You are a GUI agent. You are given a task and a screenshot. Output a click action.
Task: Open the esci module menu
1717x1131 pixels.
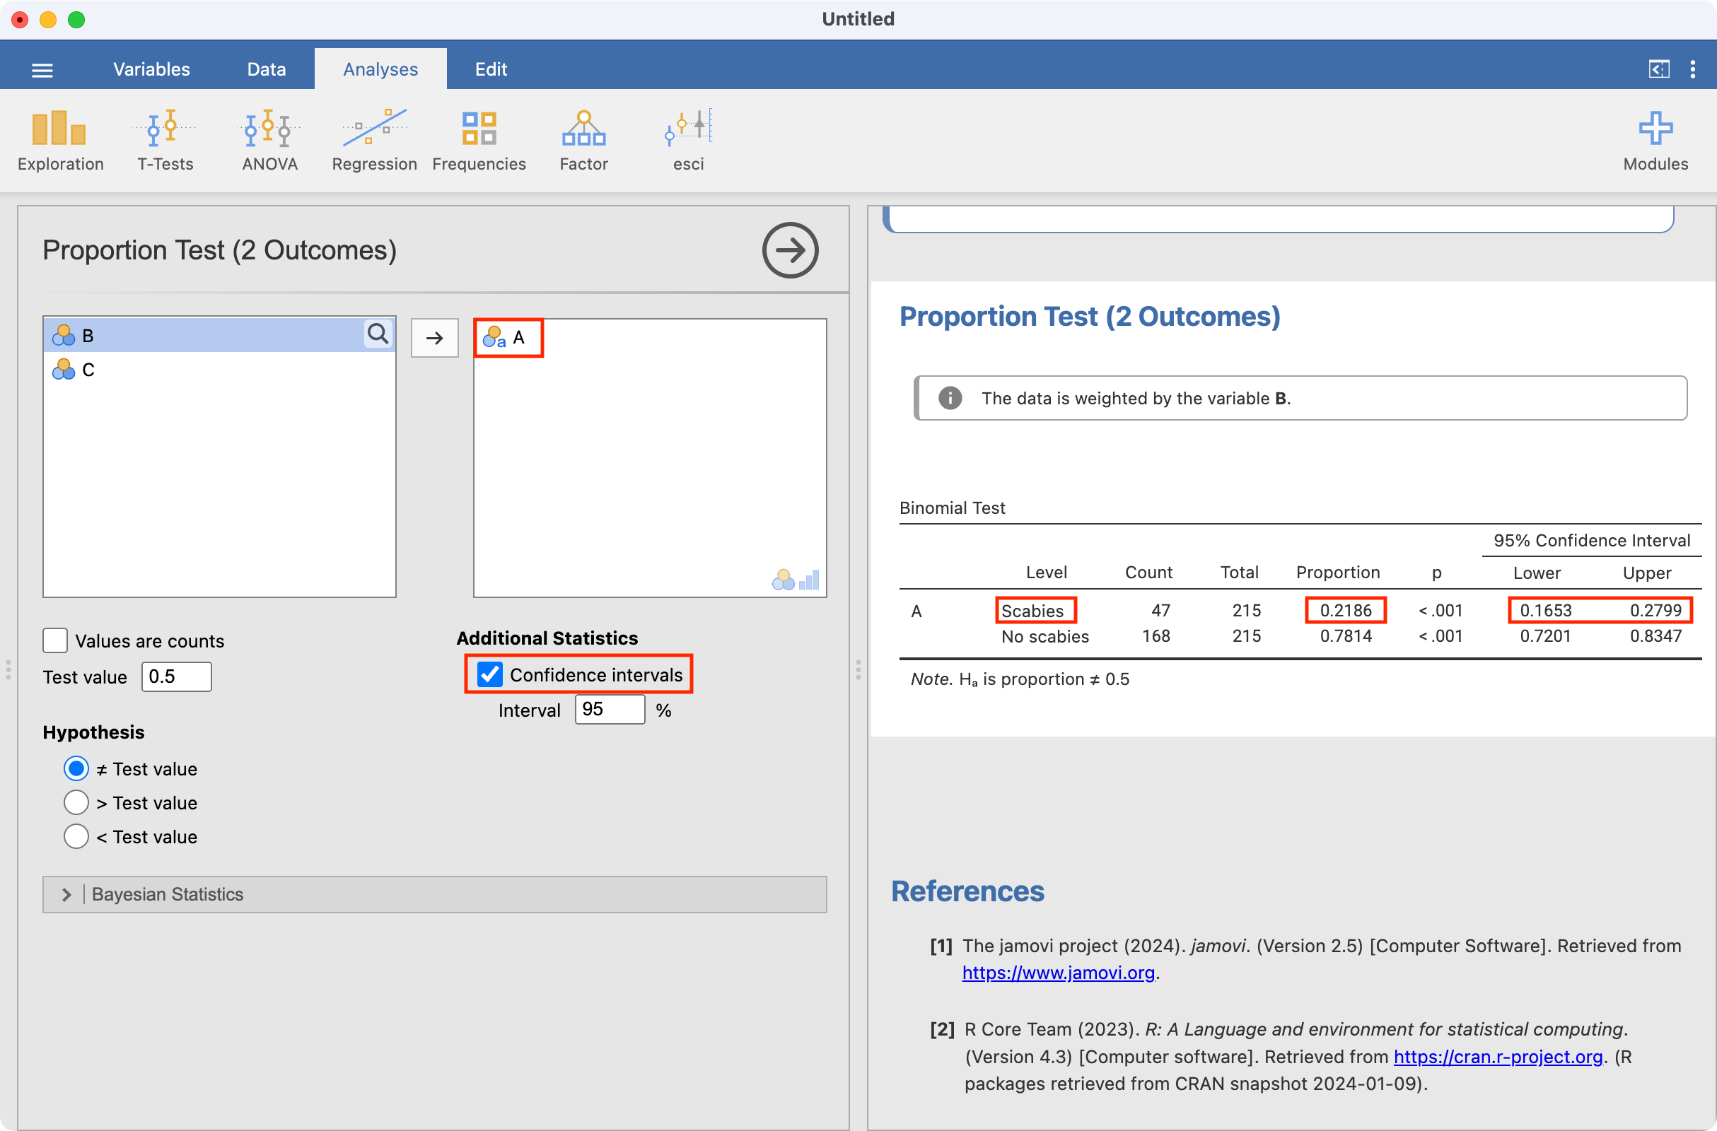pyautogui.click(x=688, y=141)
